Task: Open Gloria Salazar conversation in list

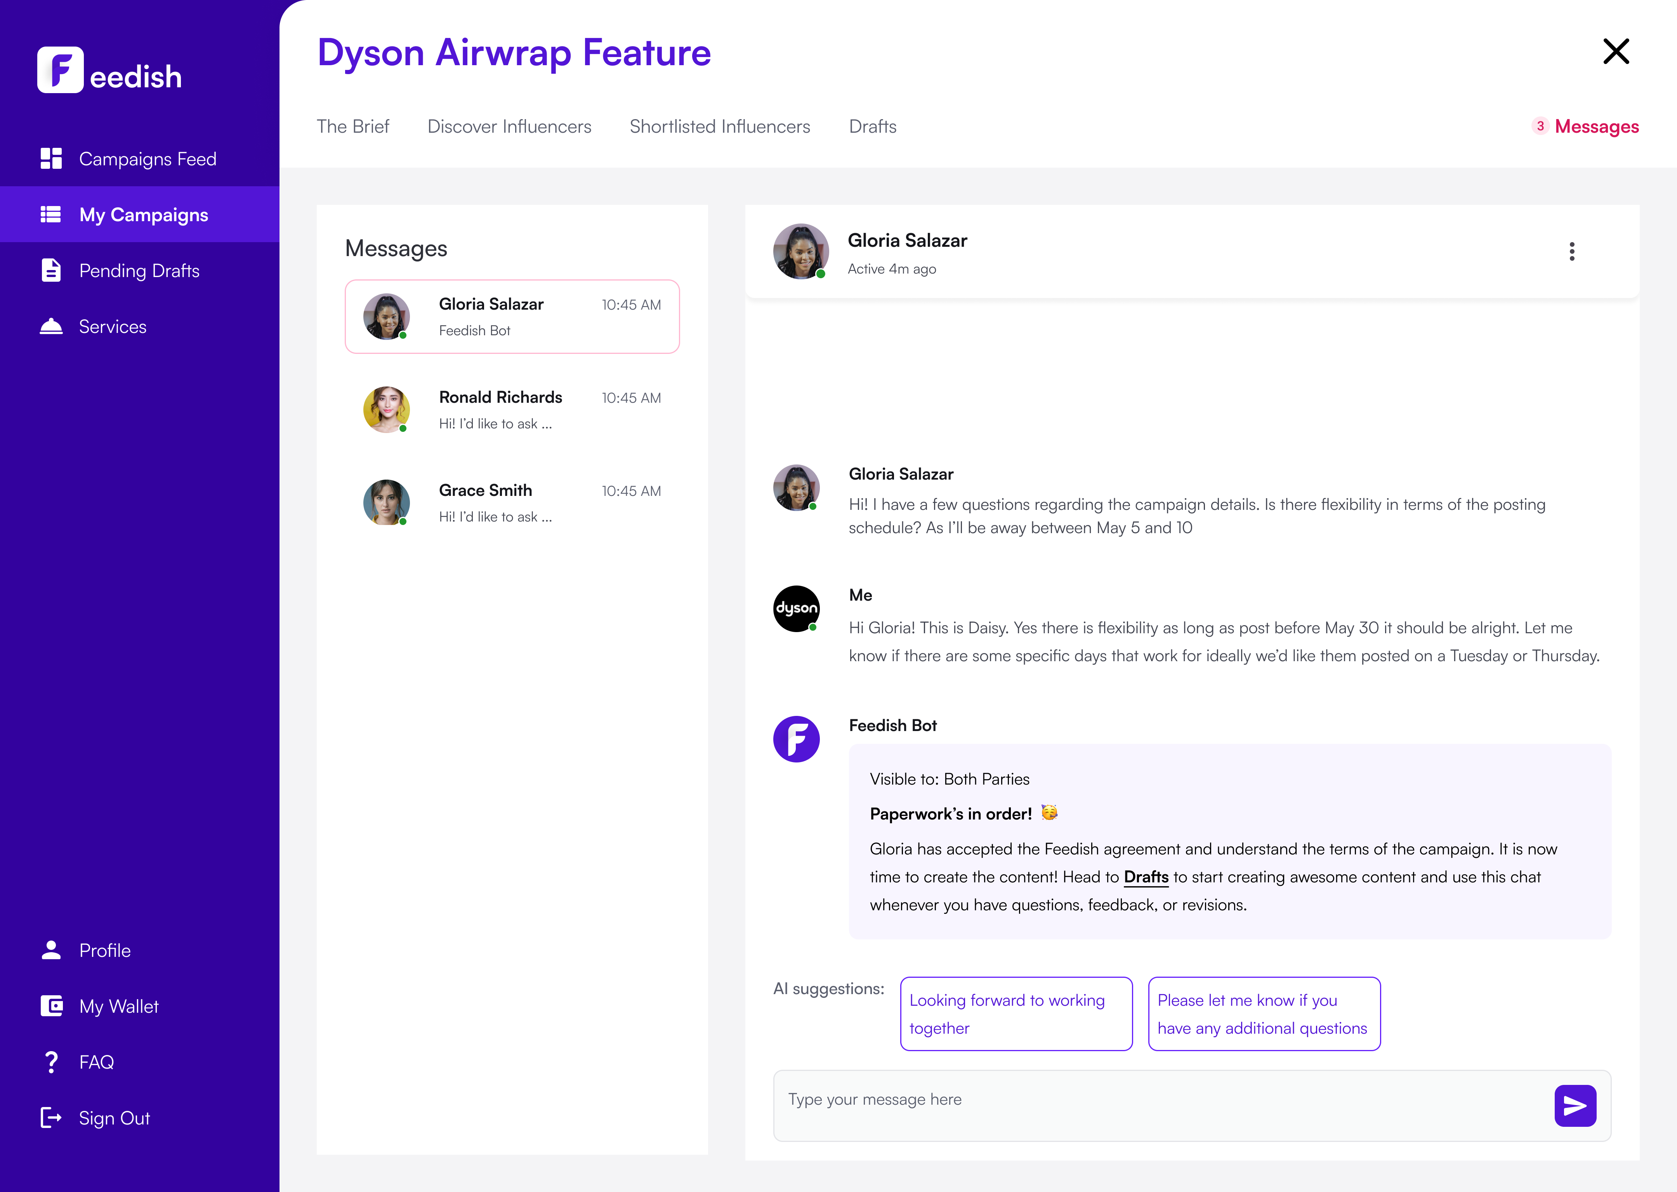Action: point(512,316)
